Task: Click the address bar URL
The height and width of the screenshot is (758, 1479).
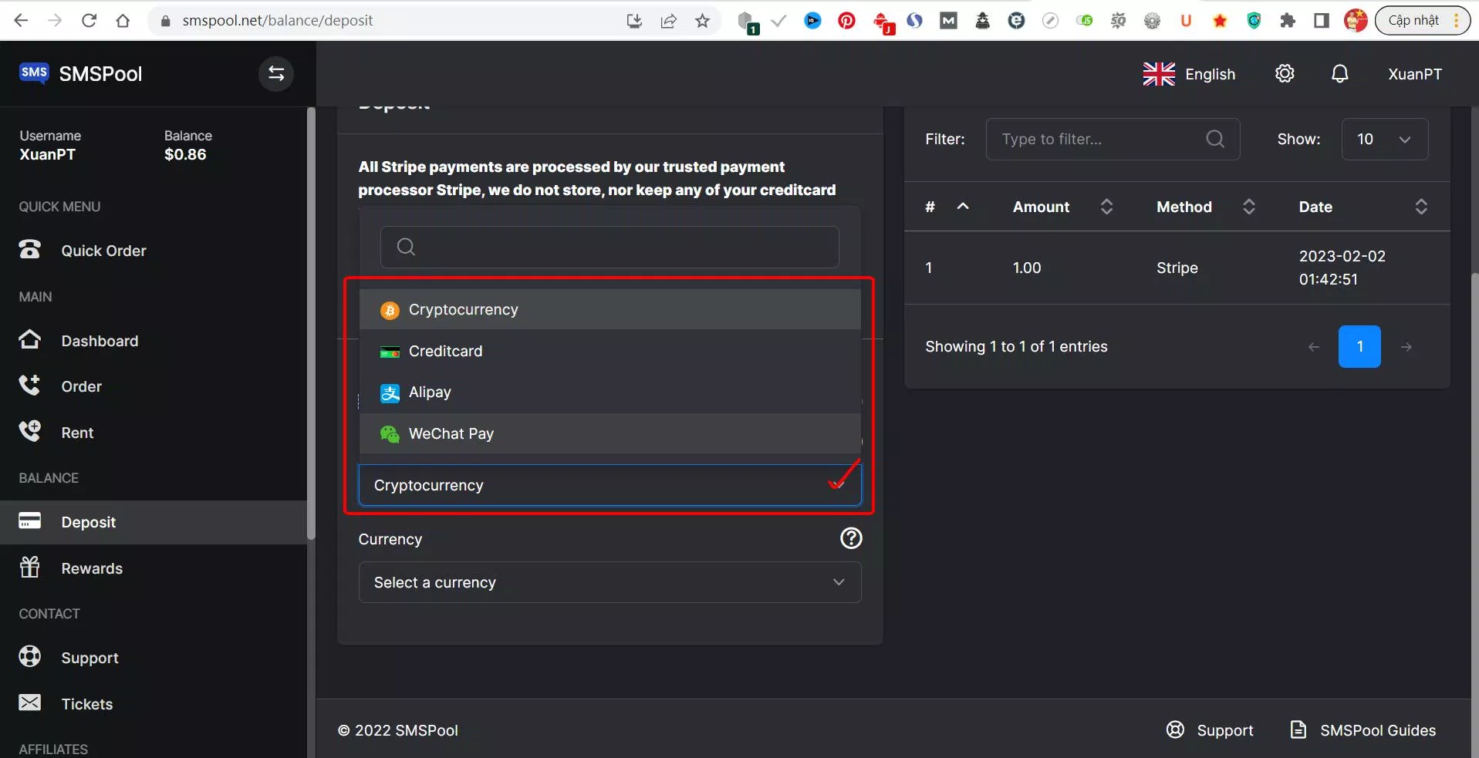Action: tap(277, 21)
